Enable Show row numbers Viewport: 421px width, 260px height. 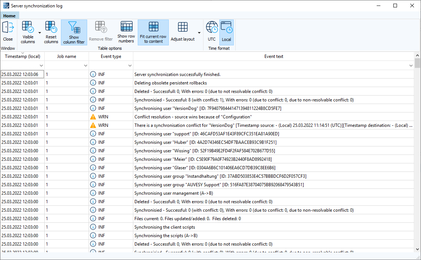click(126, 32)
